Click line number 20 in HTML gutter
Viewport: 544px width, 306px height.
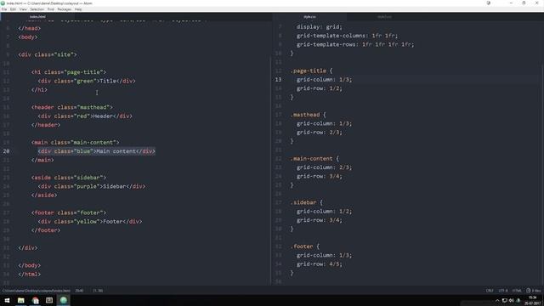coord(7,151)
